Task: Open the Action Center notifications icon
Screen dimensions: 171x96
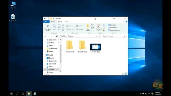Action: pos(152,94)
